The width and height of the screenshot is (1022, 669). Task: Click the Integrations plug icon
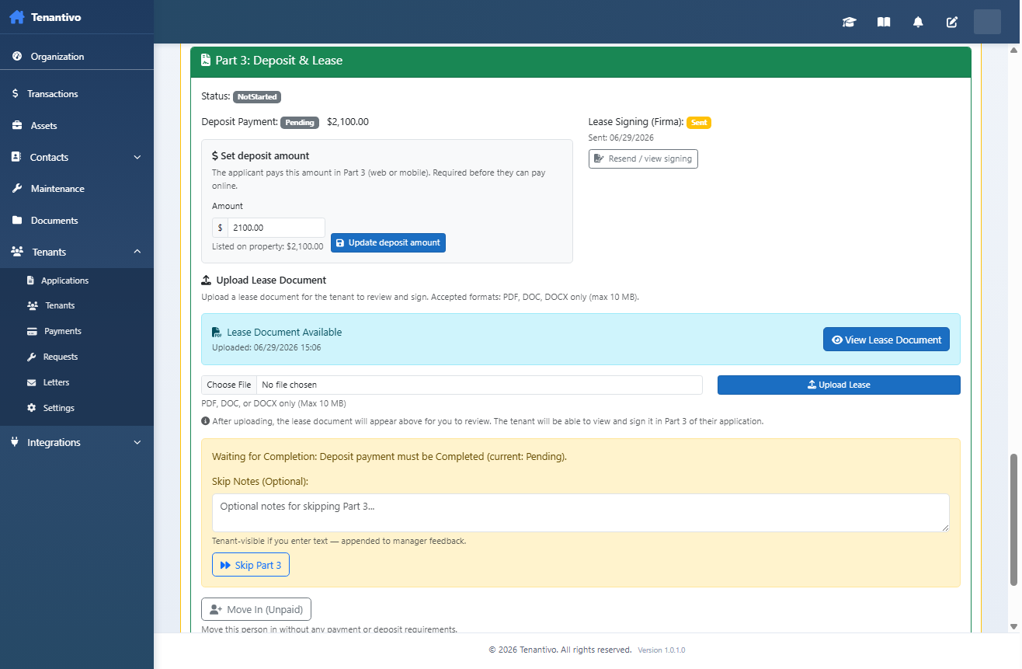pyautogui.click(x=16, y=442)
